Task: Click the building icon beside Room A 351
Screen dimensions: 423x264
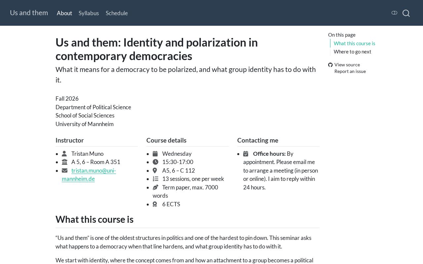Action: [64, 162]
